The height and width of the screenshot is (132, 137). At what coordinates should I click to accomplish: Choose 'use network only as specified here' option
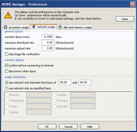[x=7, y=88]
